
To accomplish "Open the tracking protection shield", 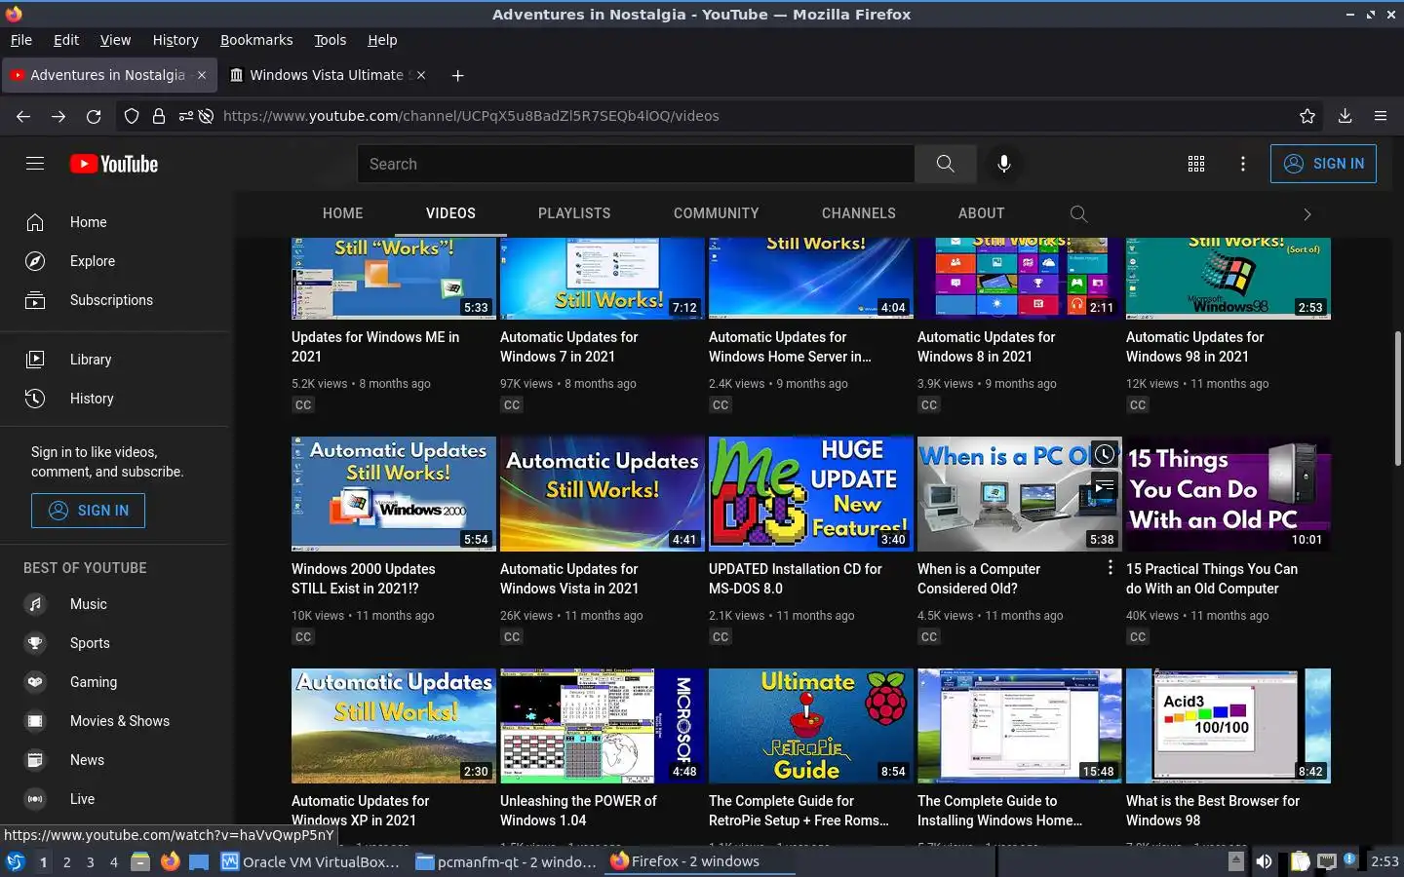I will 132,116.
